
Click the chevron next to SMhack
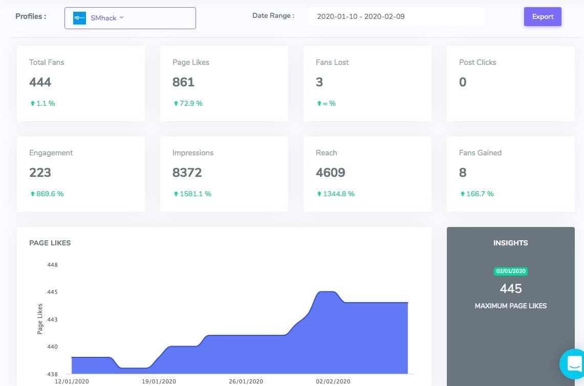coord(122,18)
